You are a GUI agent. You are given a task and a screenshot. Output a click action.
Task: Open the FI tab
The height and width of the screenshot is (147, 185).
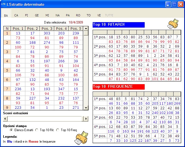[x=26, y=15]
